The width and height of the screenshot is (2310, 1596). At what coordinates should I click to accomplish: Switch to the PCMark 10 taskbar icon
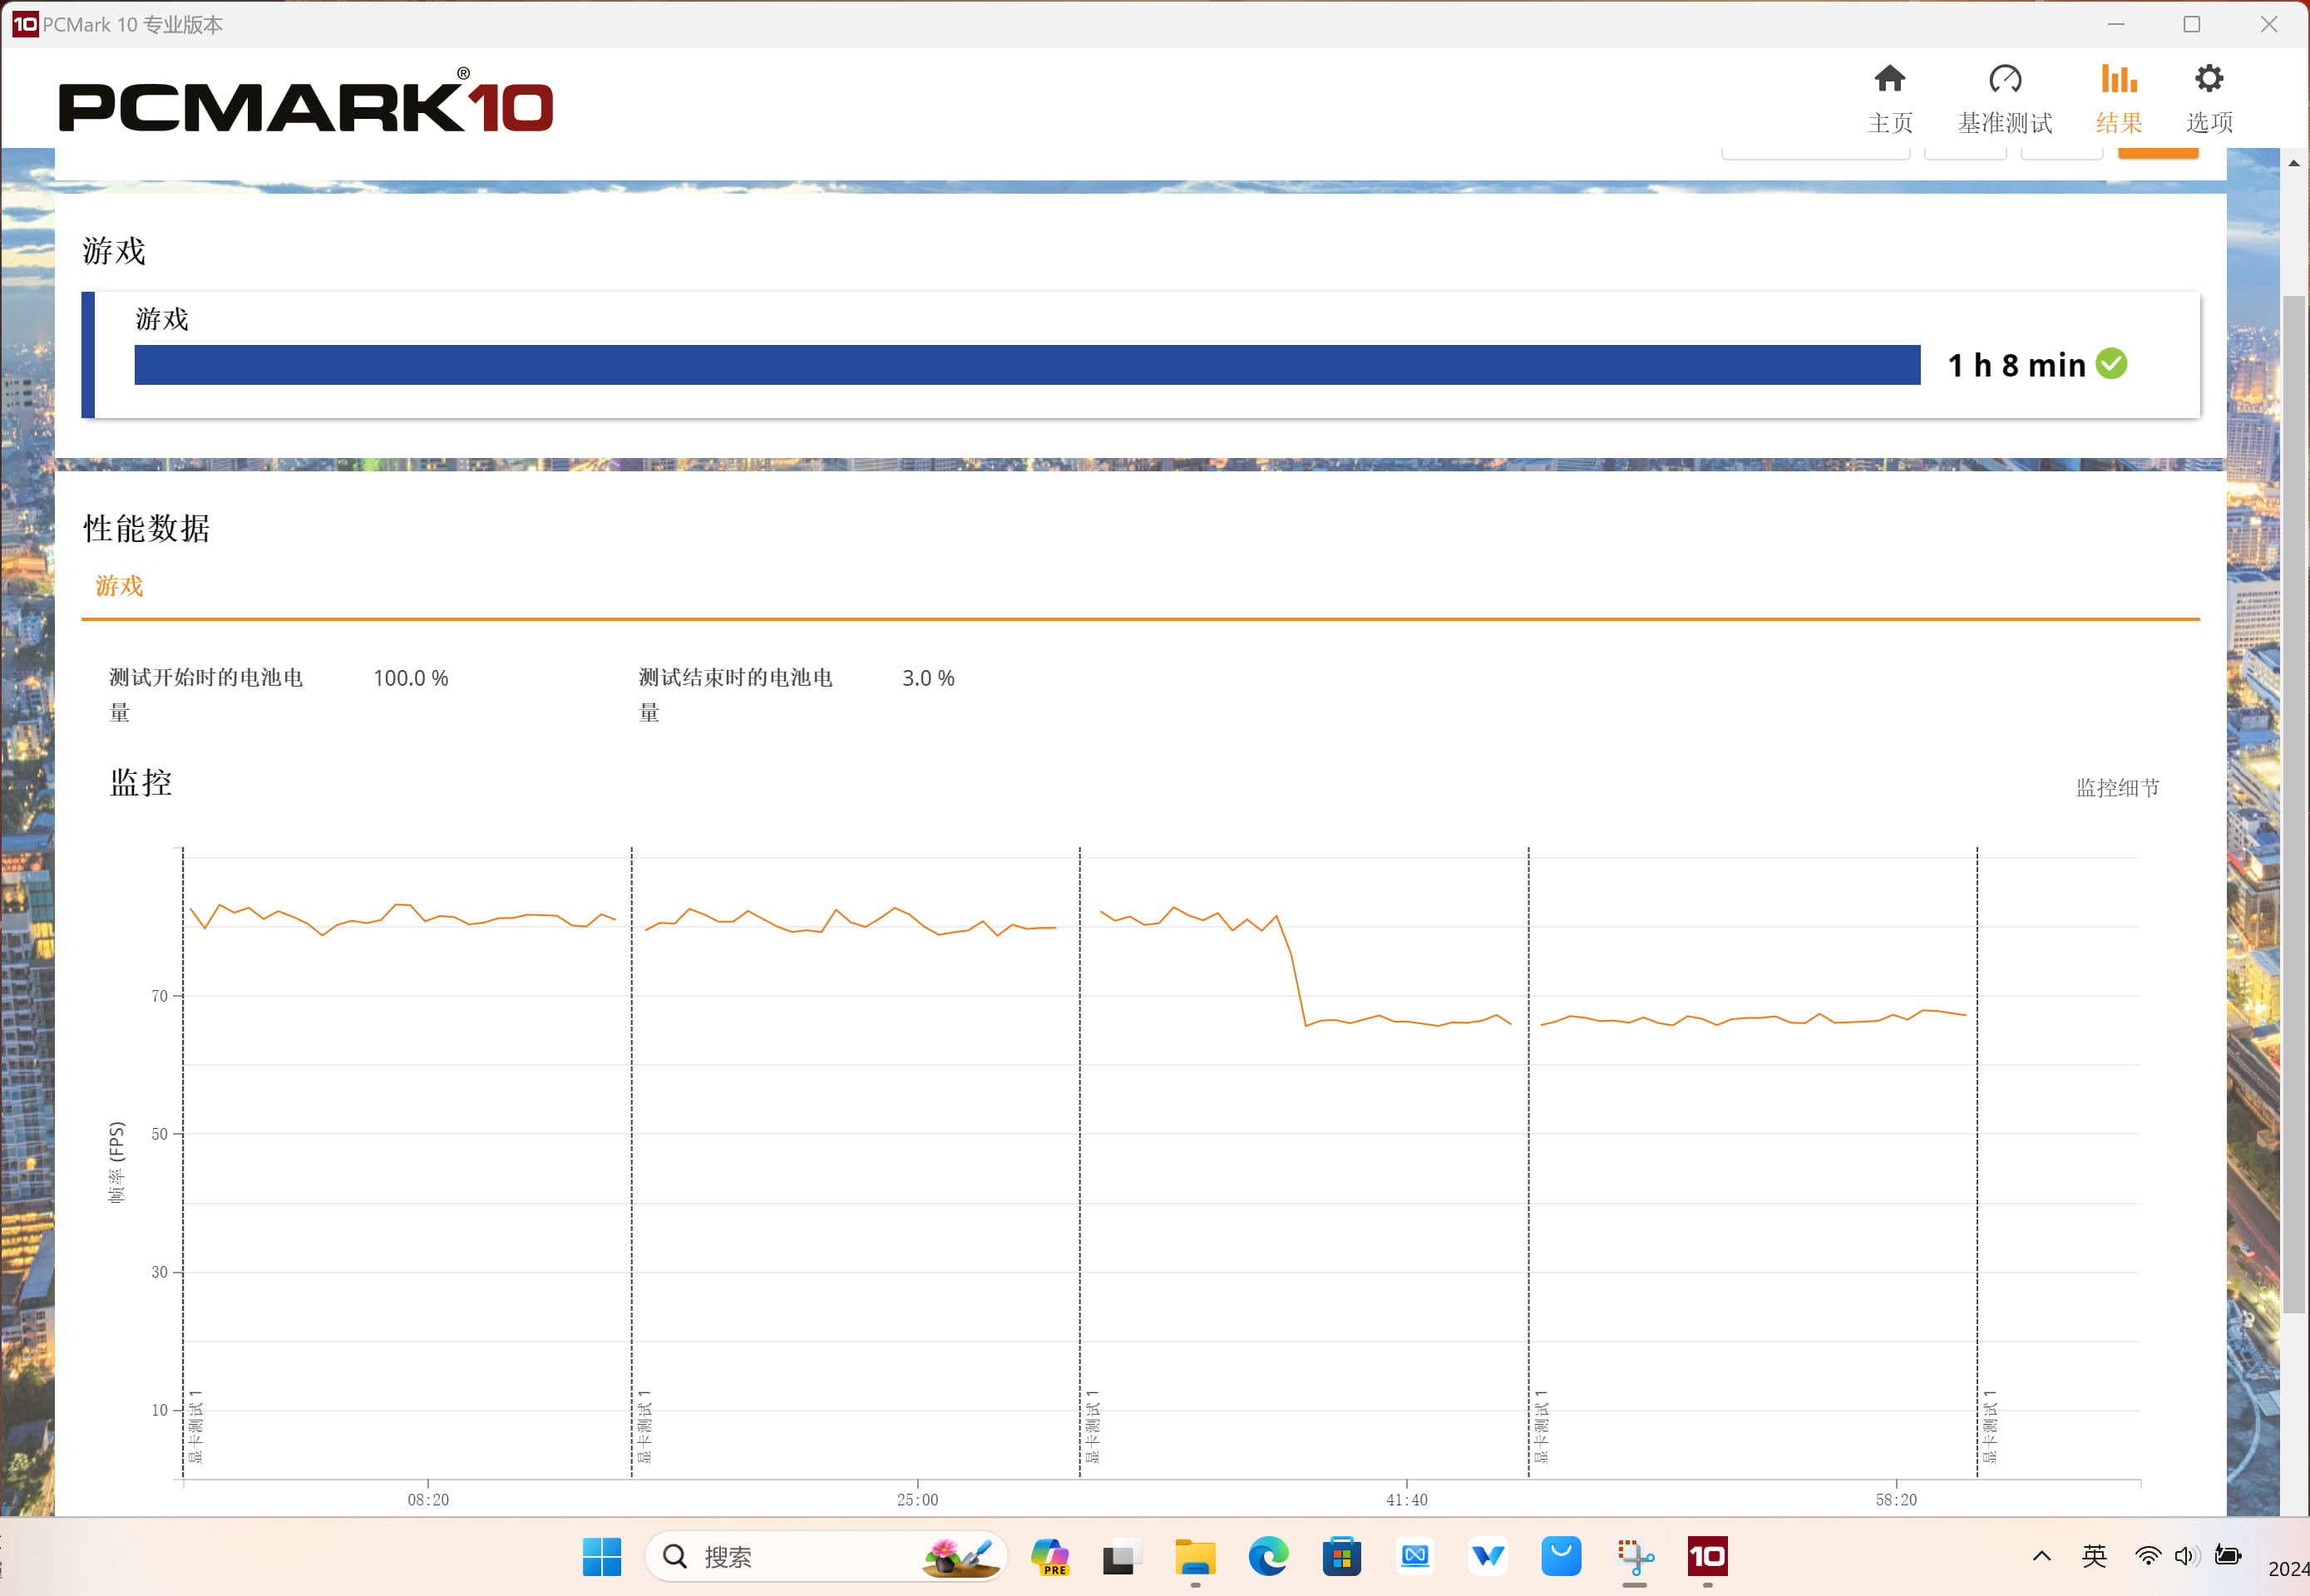pos(1707,1556)
